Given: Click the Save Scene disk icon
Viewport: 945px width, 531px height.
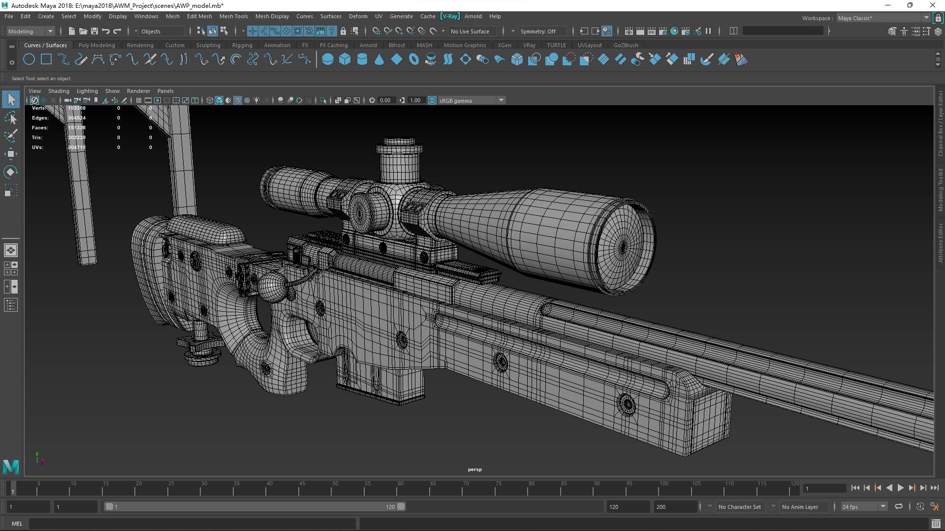Looking at the screenshot, I should (x=94, y=31).
